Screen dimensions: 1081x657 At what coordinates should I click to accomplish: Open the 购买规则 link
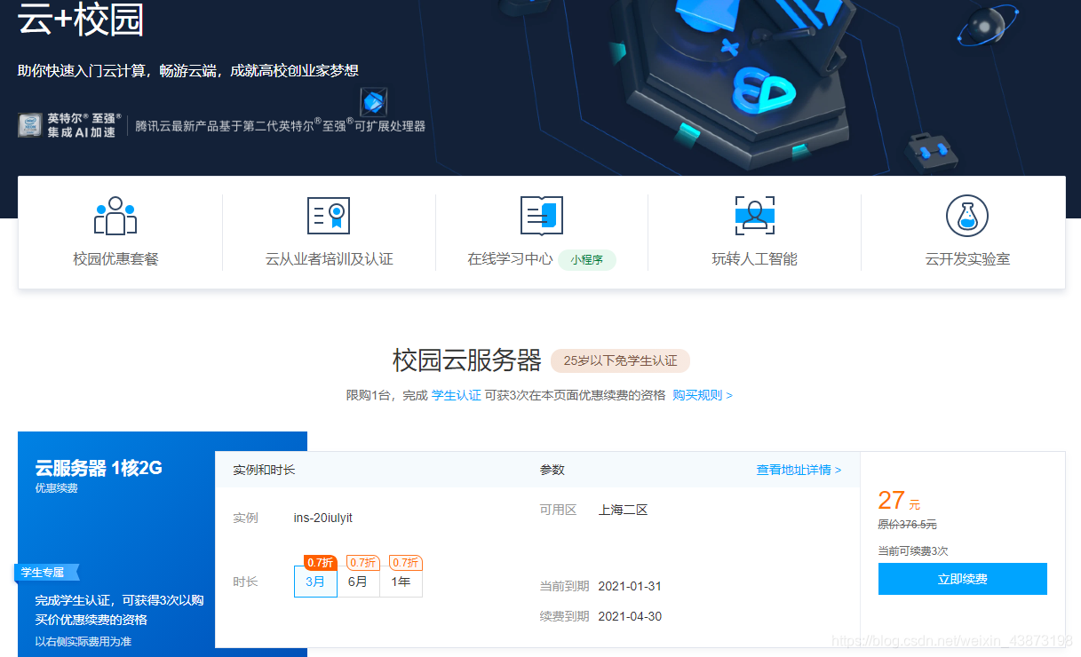coord(703,395)
